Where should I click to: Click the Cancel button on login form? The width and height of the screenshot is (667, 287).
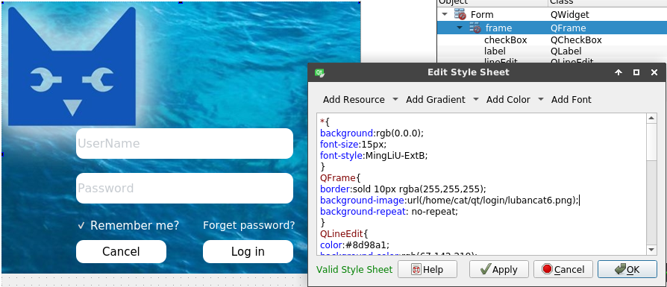point(121,251)
